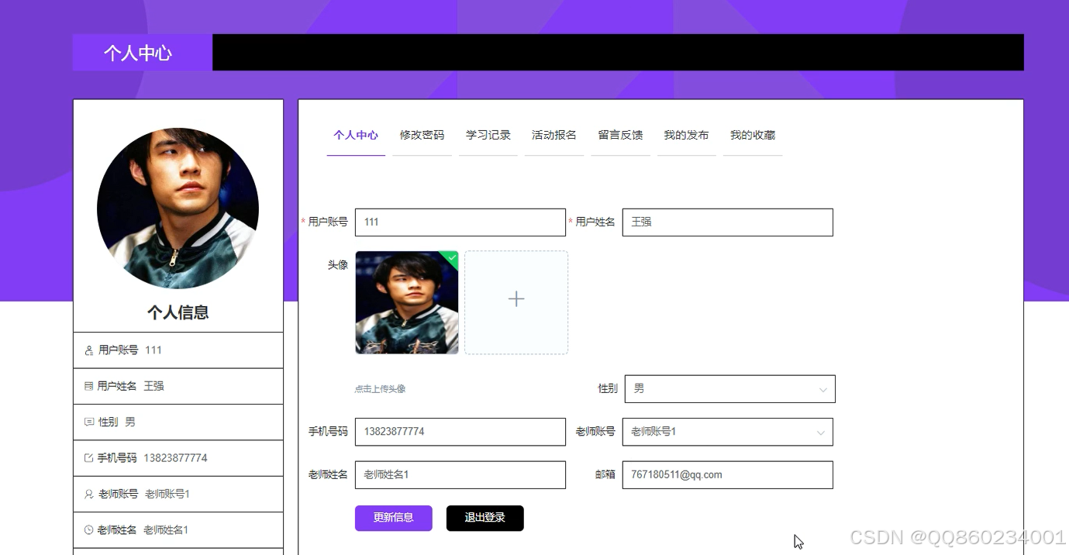This screenshot has height=555, width=1069.
Task: Click the 性别 icon in sidebar
Action: click(88, 422)
